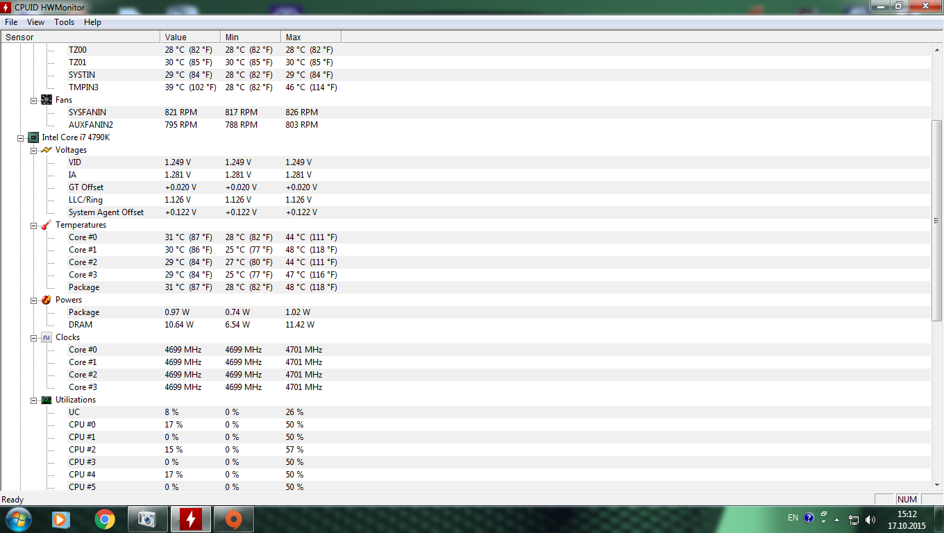Click the HWMonitor icon in the title bar
944x533 pixels.
[6, 6]
